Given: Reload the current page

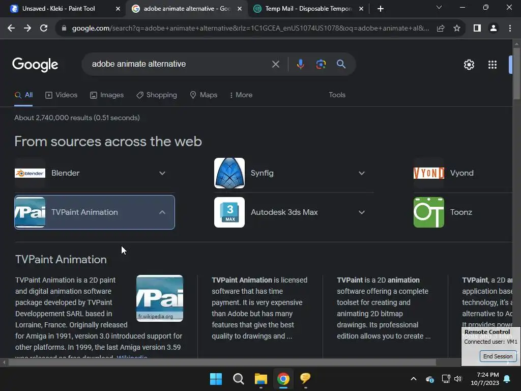Looking at the screenshot, I should click(x=44, y=29).
